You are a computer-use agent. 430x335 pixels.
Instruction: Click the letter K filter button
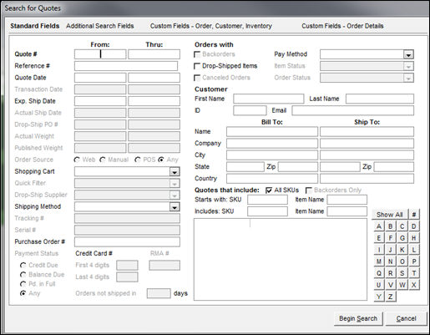(x=402, y=250)
